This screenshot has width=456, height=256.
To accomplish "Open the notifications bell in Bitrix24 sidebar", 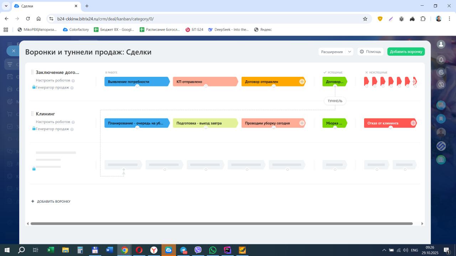I will (x=441, y=59).
